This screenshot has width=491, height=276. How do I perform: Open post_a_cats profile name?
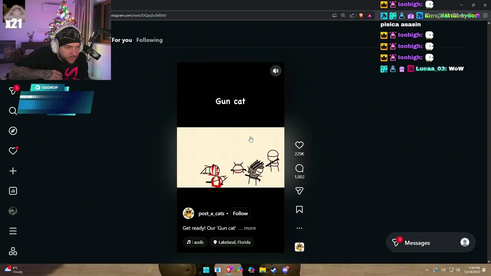point(211,214)
